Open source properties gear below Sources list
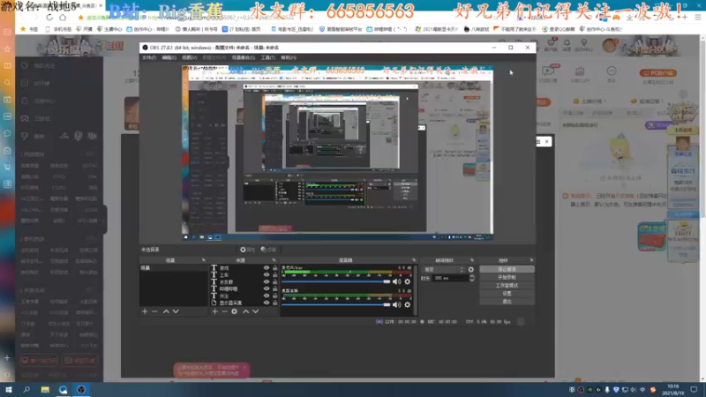The width and height of the screenshot is (706, 397). (234, 311)
